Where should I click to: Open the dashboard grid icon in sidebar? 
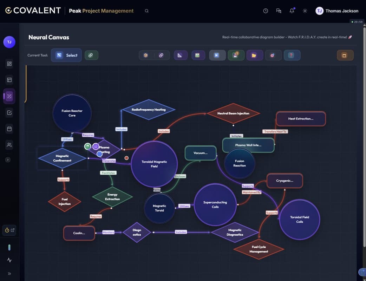[x=9, y=64]
